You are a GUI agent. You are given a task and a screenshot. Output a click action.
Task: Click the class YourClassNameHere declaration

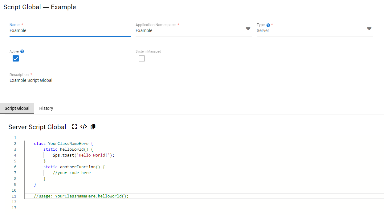click(61, 143)
